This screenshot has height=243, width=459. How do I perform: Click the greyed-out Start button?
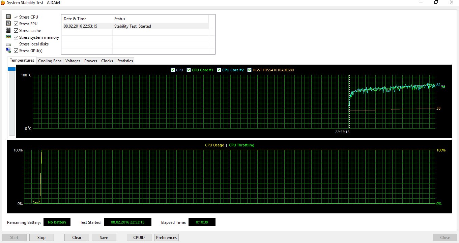pyautogui.click(x=14, y=237)
